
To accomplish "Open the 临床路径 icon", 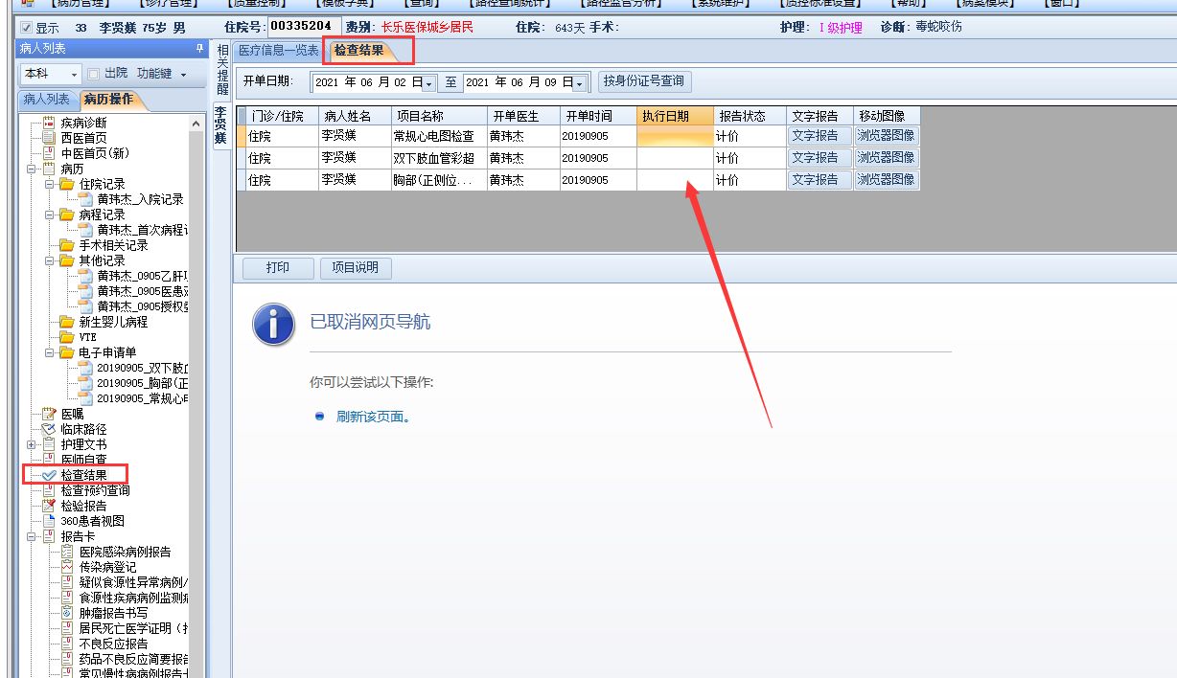I will 49,429.
